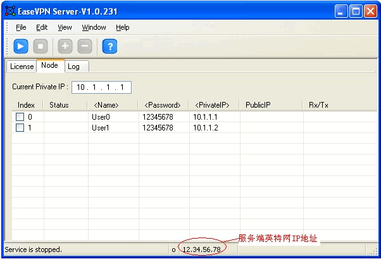The width and height of the screenshot is (381, 259).
Task: Tick the checkbox for User0 row
Action: point(20,117)
